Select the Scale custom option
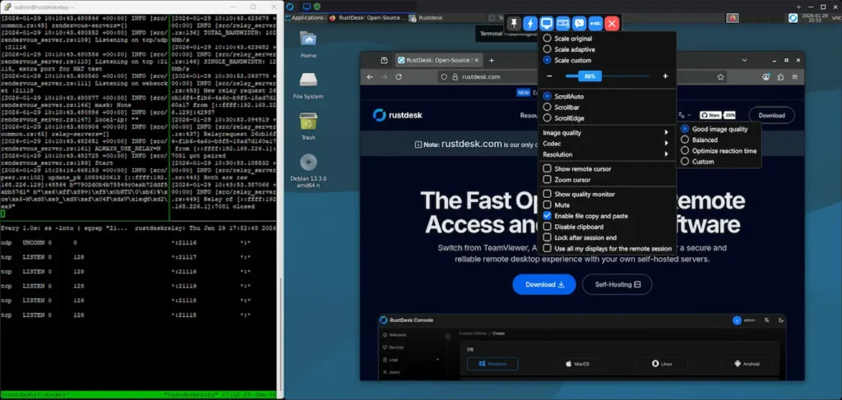Viewport: 842px width, 400px height. tap(567, 60)
